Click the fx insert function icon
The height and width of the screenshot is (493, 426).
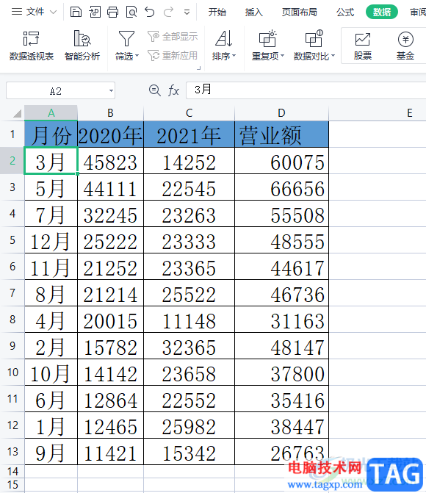(173, 90)
